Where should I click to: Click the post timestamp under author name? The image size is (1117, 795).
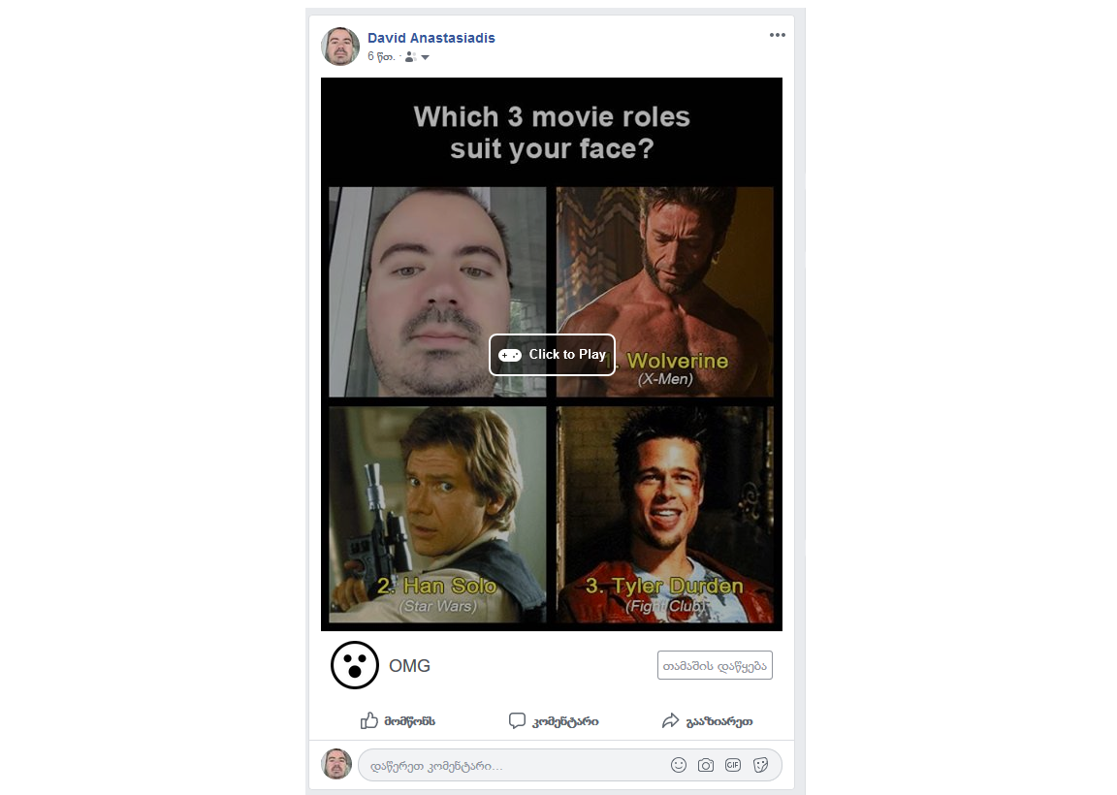(381, 57)
